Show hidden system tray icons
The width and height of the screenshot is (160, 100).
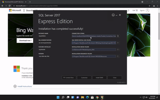[x=141, y=97]
